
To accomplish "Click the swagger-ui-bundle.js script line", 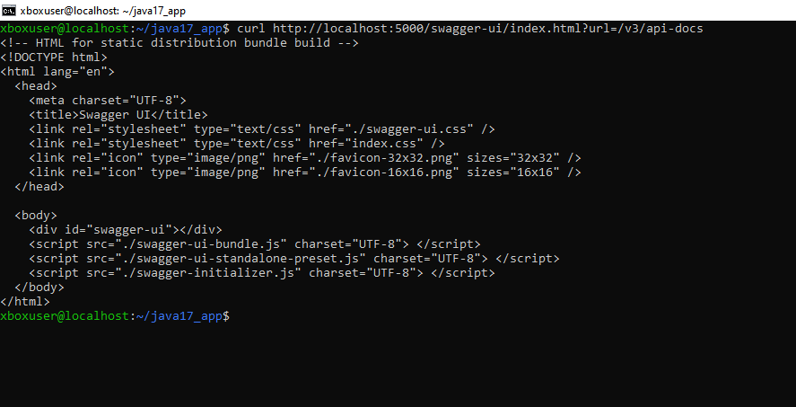I will [x=255, y=244].
